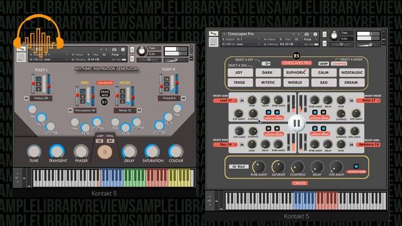Screen dimensions: 402x226
Task: Select the EUPHORIC tag
Action: [296, 73]
